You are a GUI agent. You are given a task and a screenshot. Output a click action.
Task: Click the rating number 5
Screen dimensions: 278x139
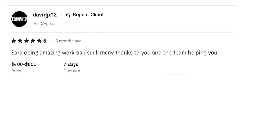tap(45, 41)
